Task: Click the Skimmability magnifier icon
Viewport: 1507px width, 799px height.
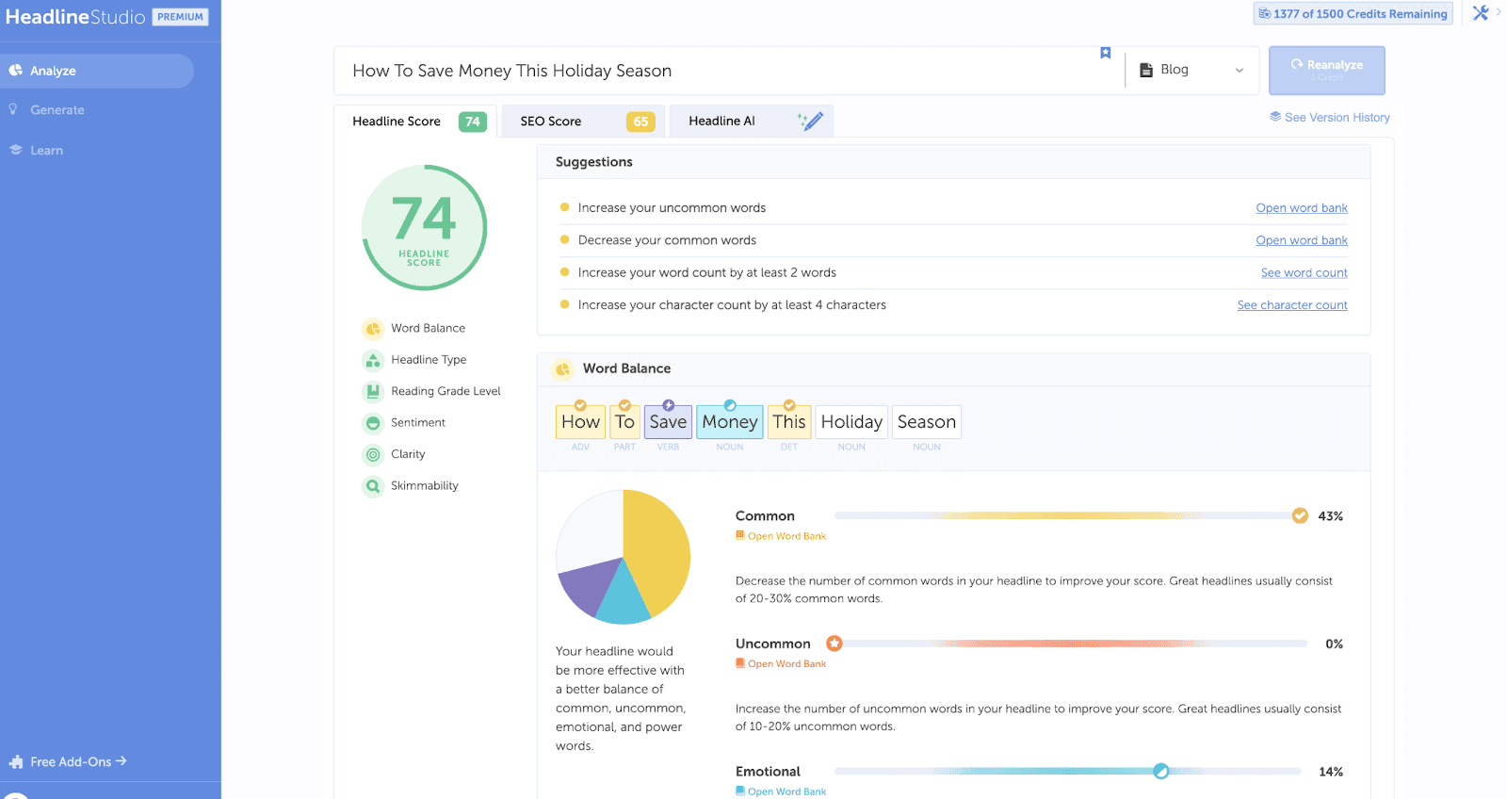Action: [x=373, y=486]
